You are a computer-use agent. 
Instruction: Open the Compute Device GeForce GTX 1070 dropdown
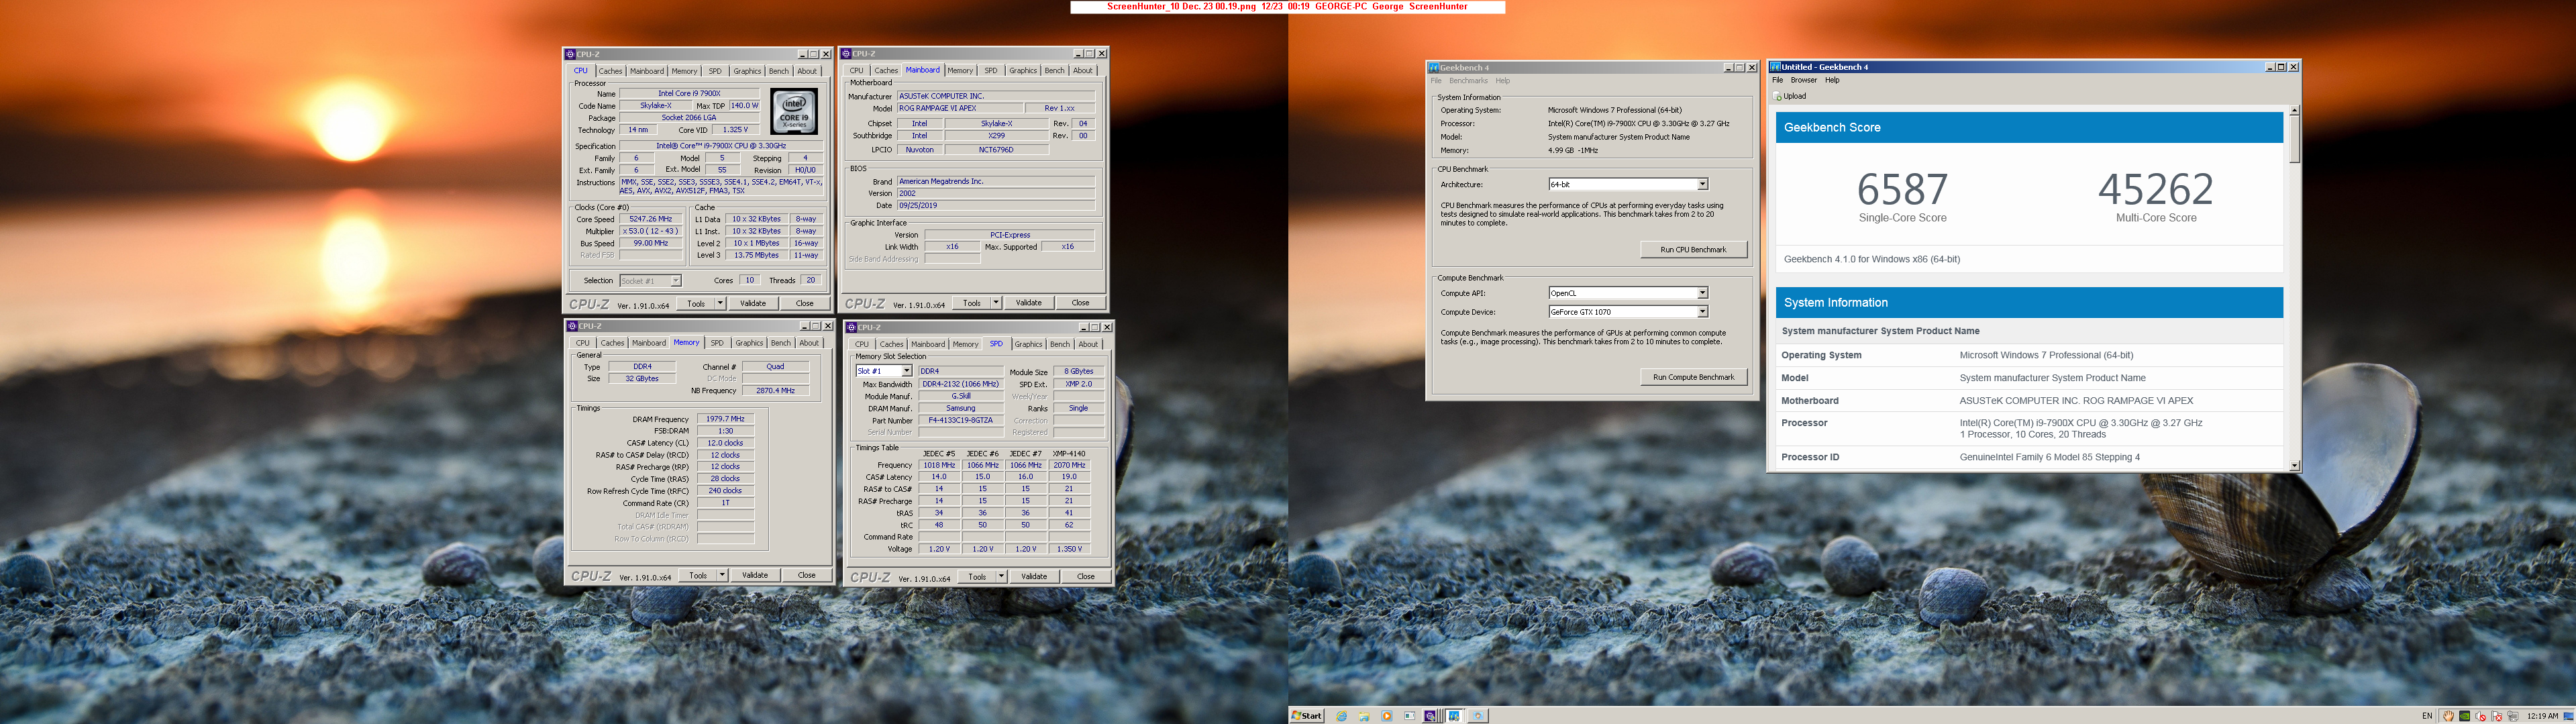pos(1702,312)
